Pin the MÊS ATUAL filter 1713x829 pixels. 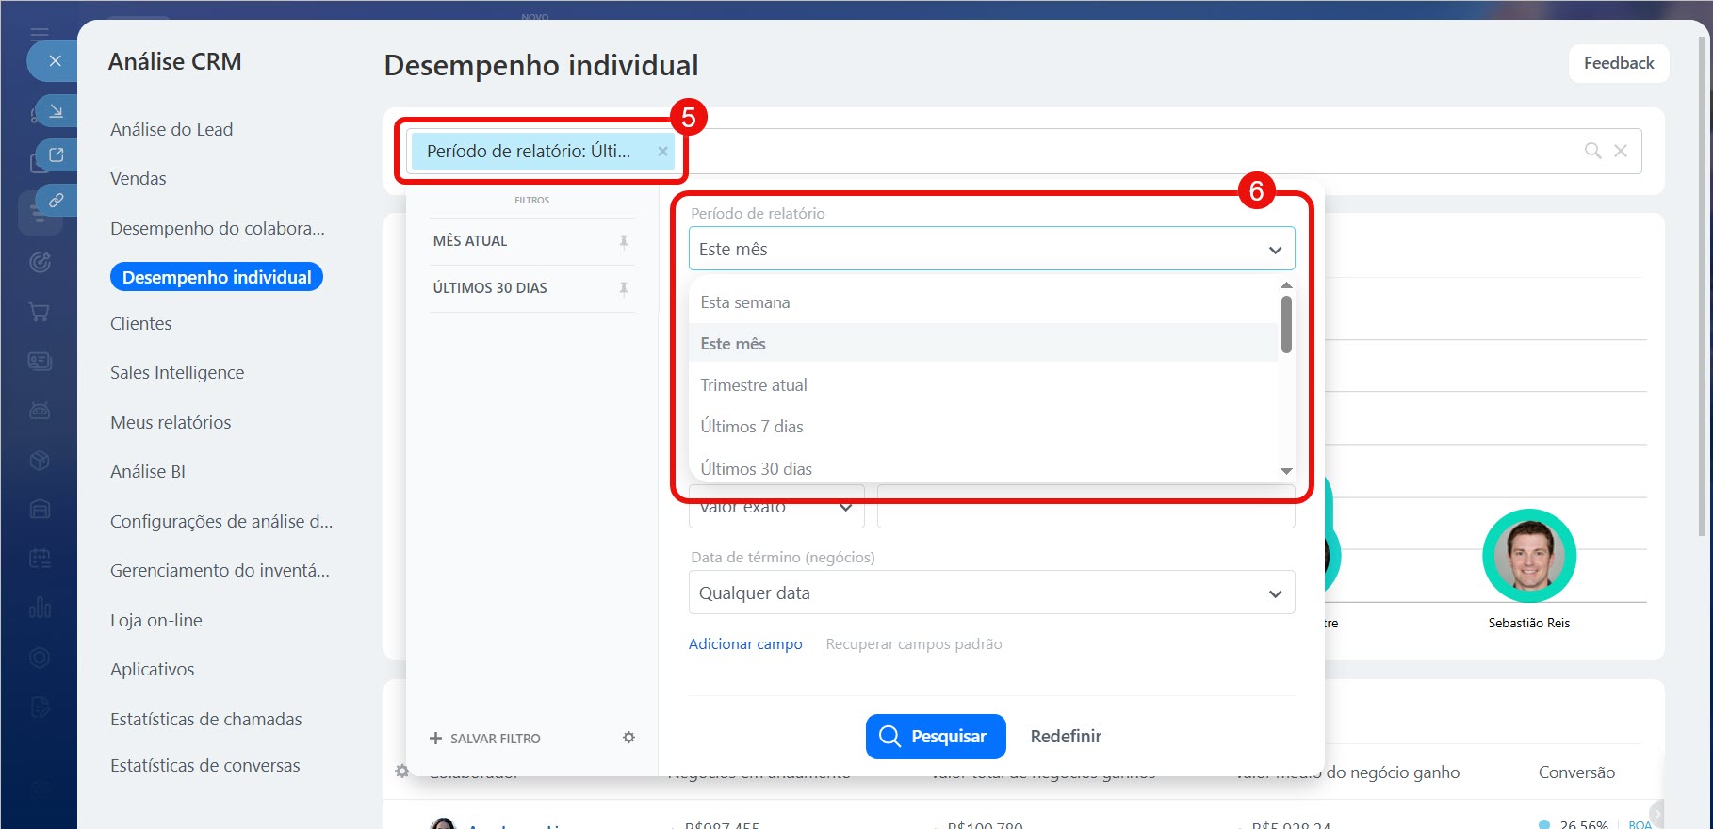coord(623,241)
